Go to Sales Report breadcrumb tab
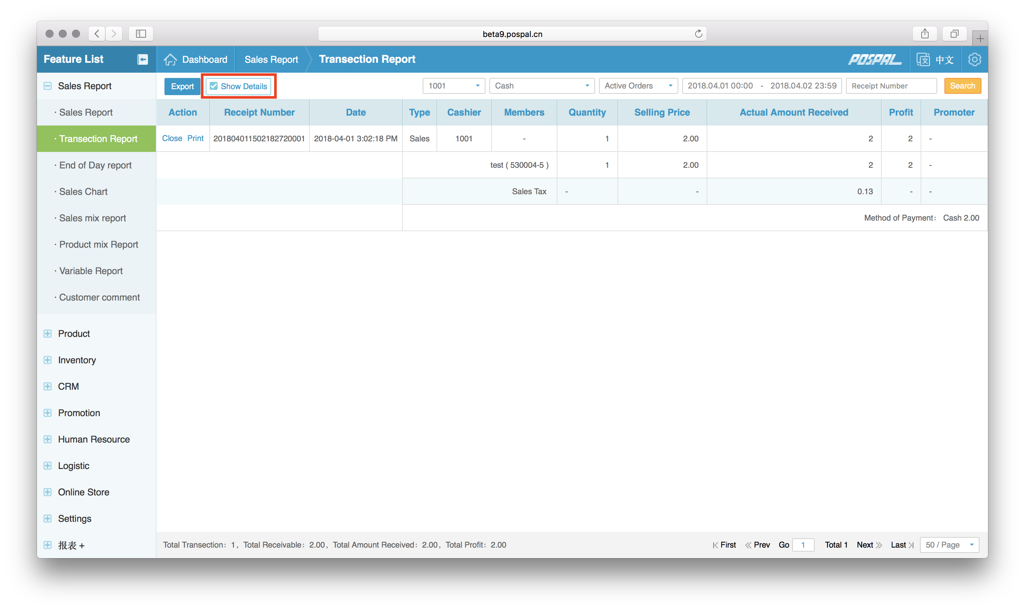Image resolution: width=1025 pixels, height=611 pixels. pos(271,59)
